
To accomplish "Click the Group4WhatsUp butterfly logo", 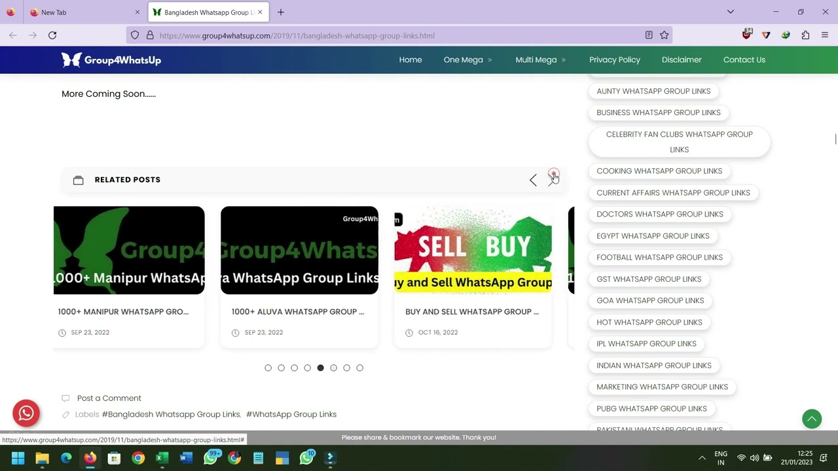I will [x=111, y=60].
